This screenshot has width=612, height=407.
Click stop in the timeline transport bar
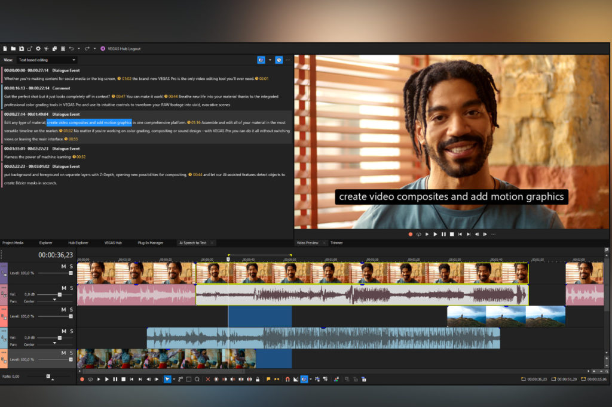pyautogui.click(x=123, y=380)
